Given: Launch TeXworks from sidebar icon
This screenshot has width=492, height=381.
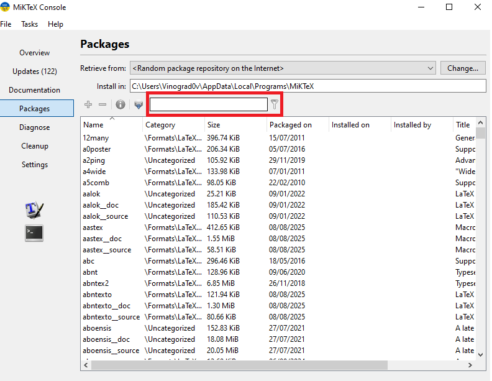Looking at the screenshot, I should pos(34,209).
